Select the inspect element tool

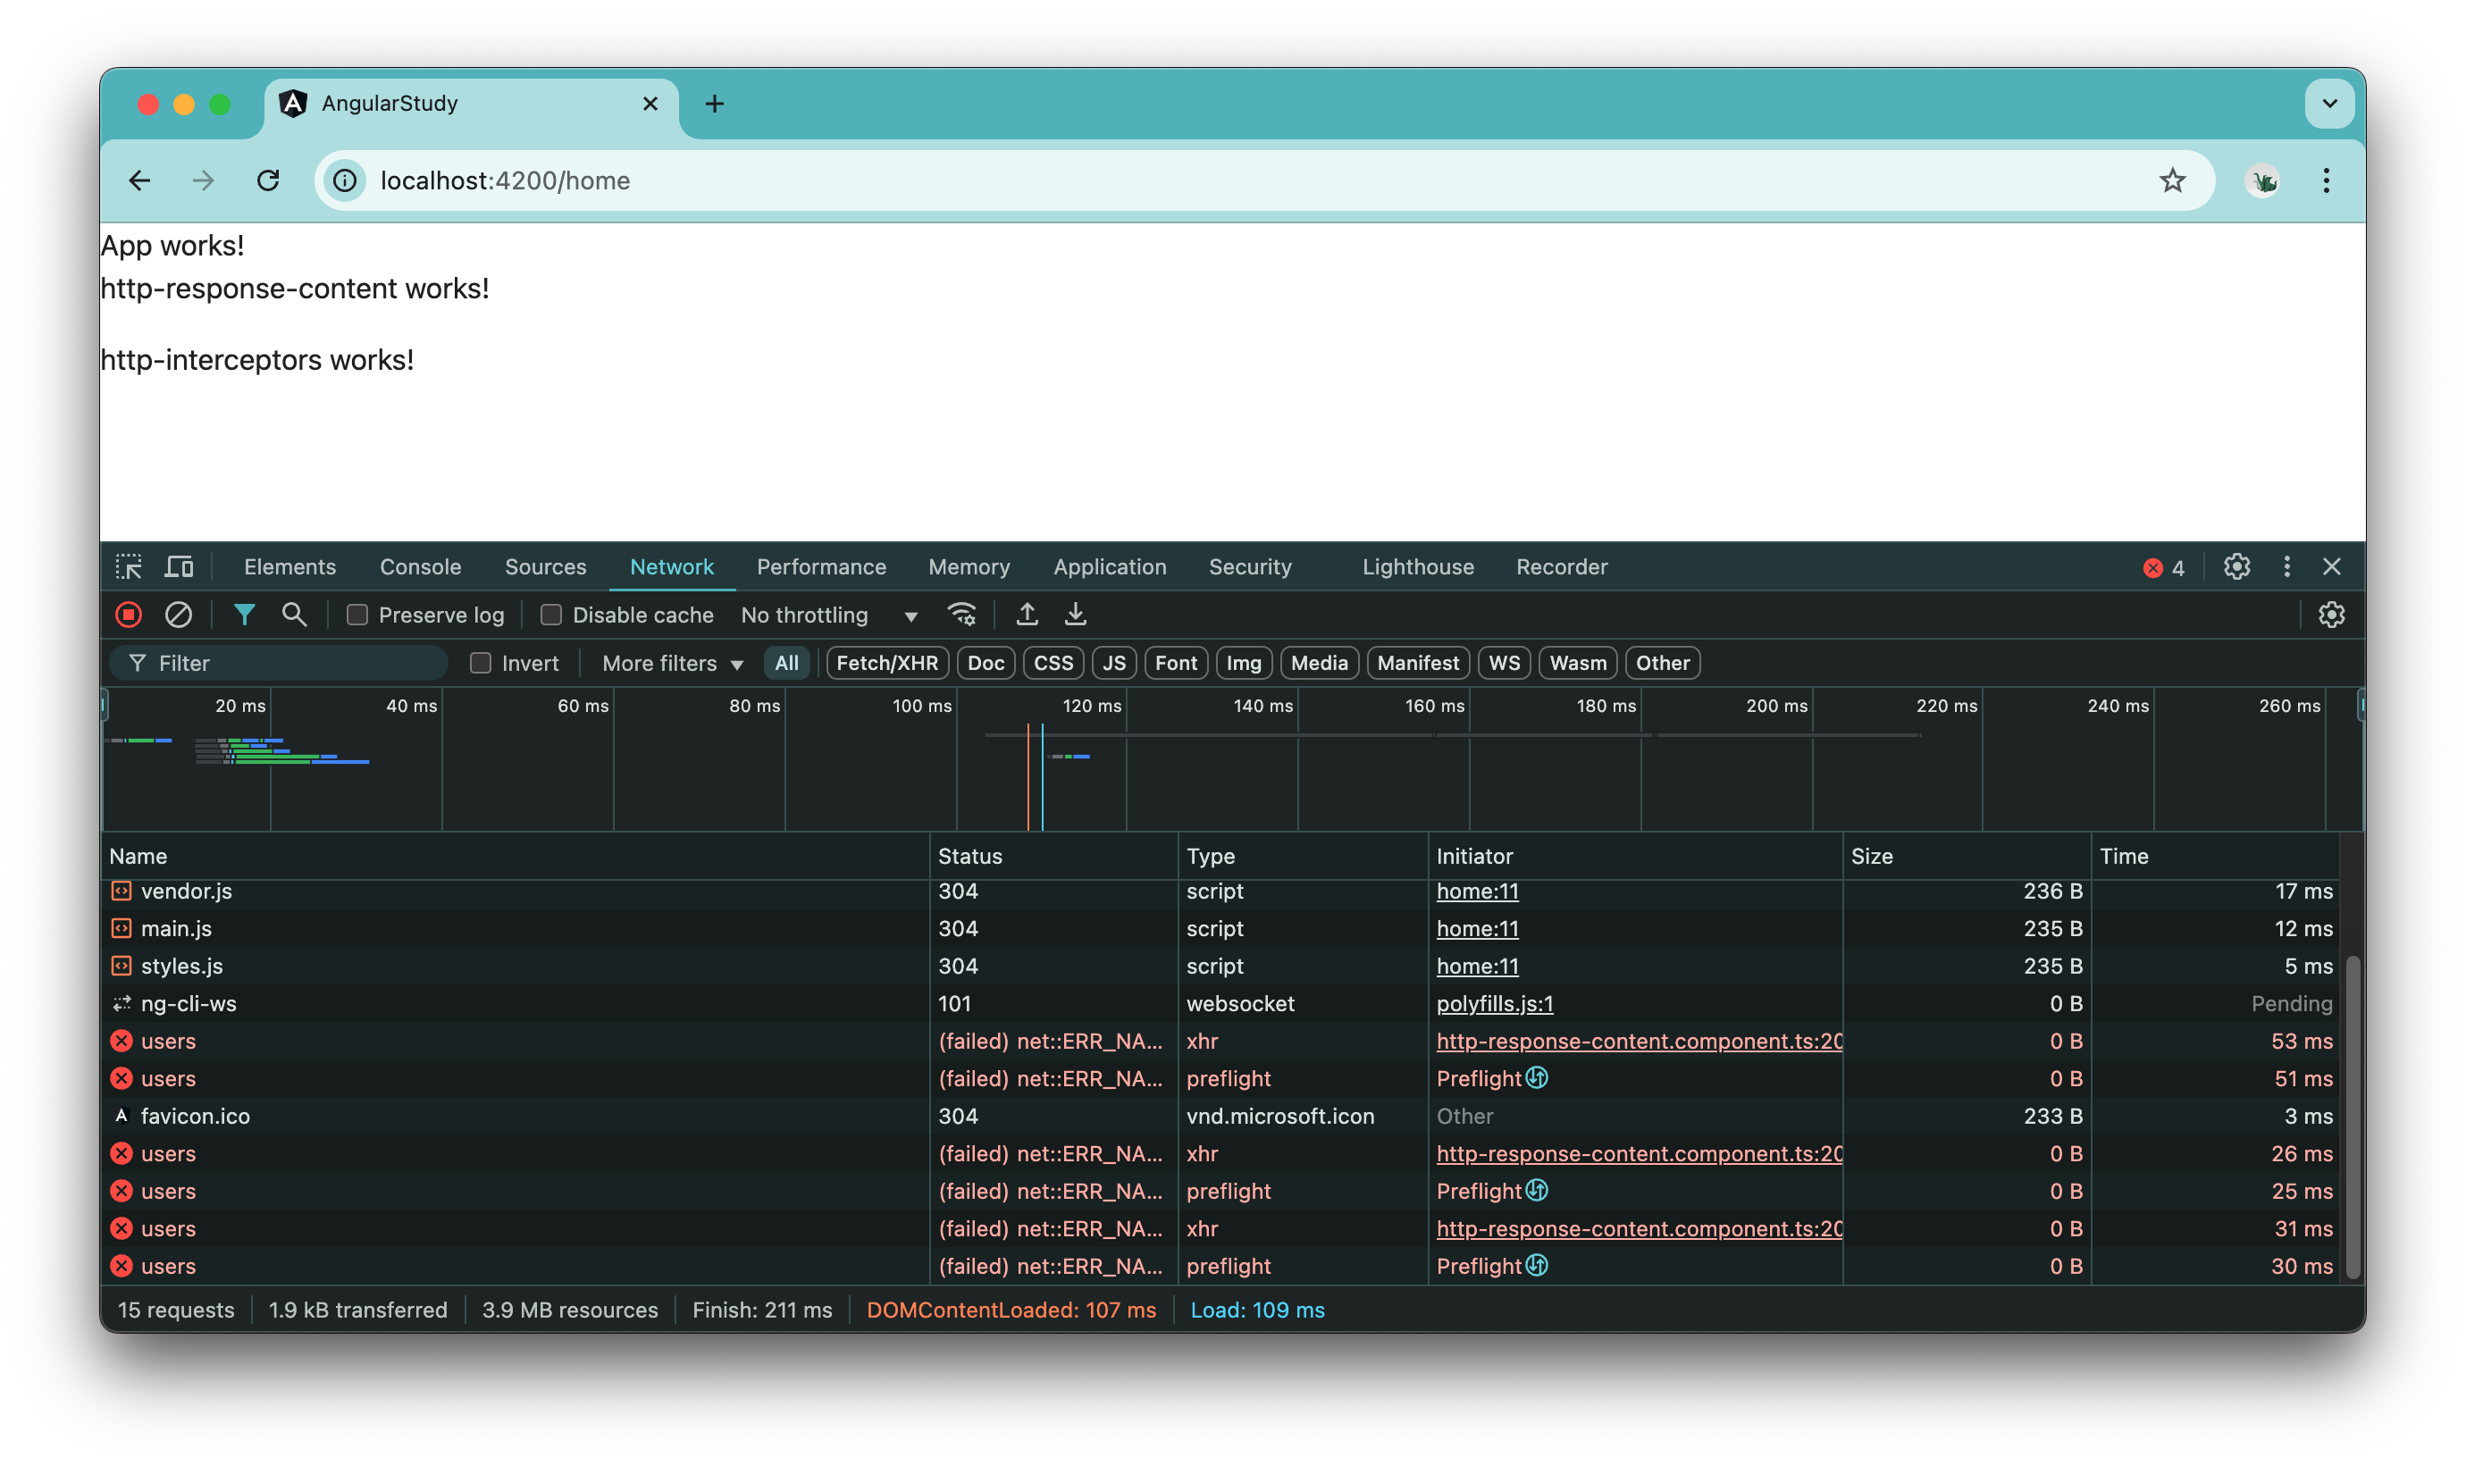click(x=130, y=566)
